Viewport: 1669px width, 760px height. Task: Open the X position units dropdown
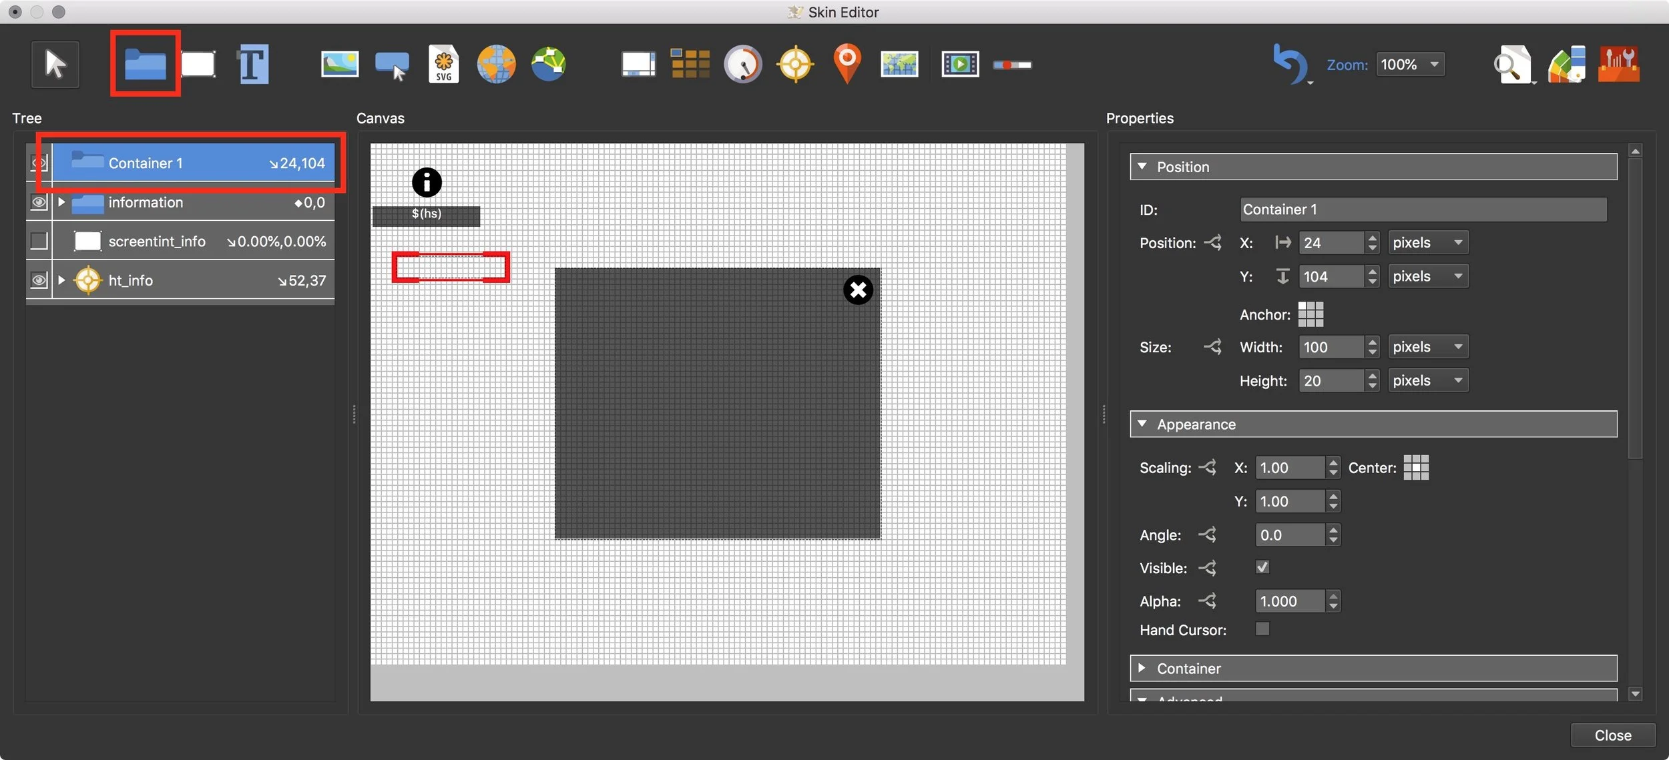[x=1428, y=243]
